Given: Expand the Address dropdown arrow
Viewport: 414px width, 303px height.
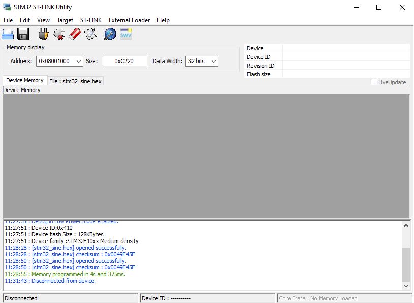Looking at the screenshot, I should point(78,61).
